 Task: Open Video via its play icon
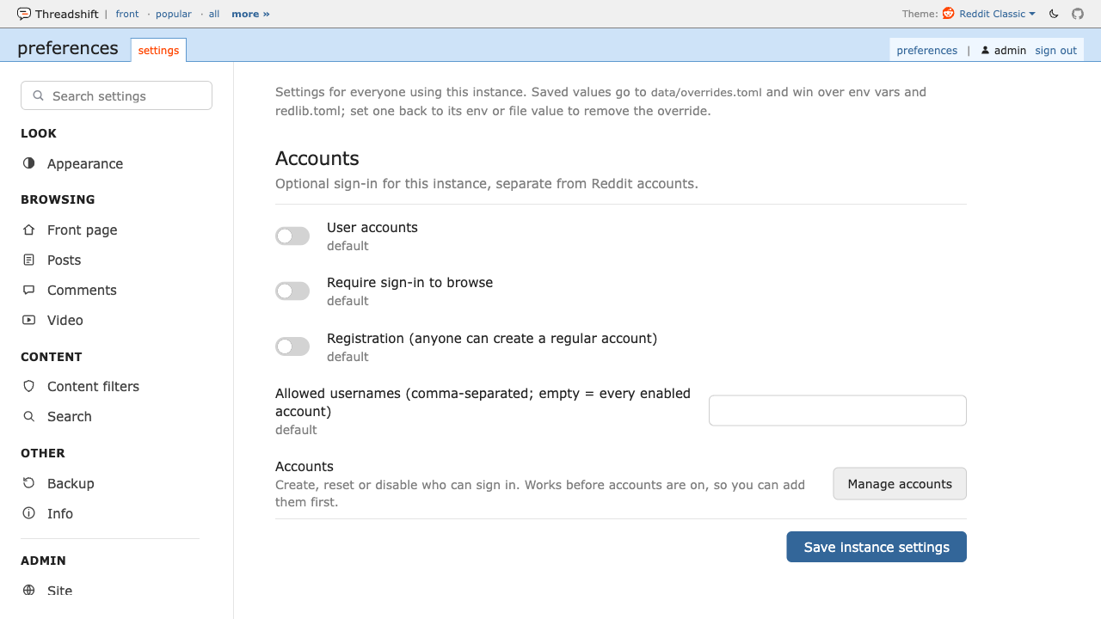[29, 320]
